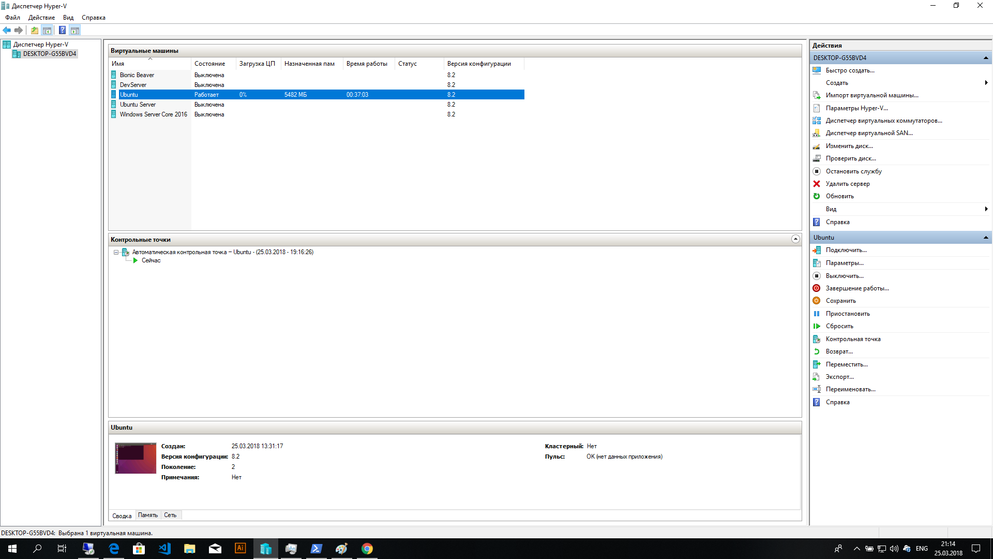Open «Подключить...» for the Ubuntu VM
This screenshot has height=559, width=993.
[847, 250]
